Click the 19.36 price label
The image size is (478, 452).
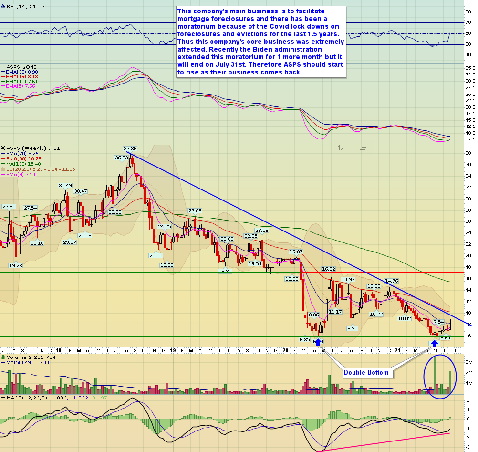(167, 265)
